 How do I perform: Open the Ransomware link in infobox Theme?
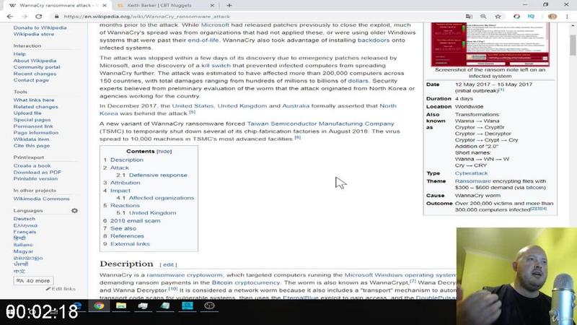pos(473,181)
